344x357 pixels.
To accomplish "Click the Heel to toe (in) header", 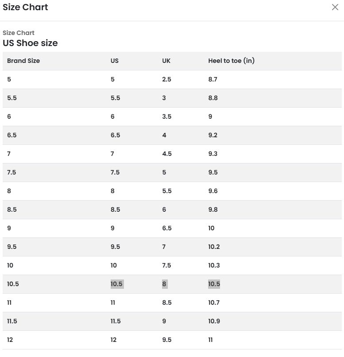I will 231,61.
